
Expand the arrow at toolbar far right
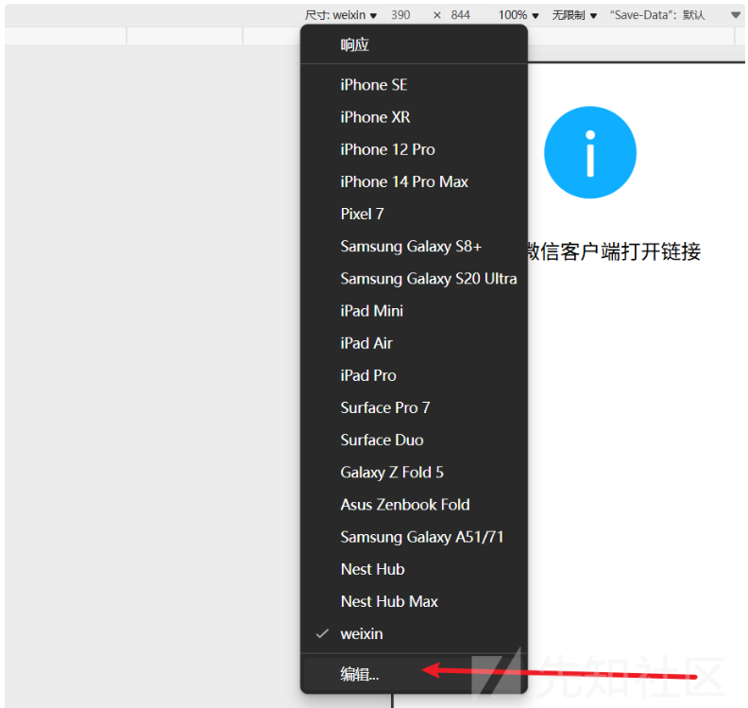(x=736, y=15)
